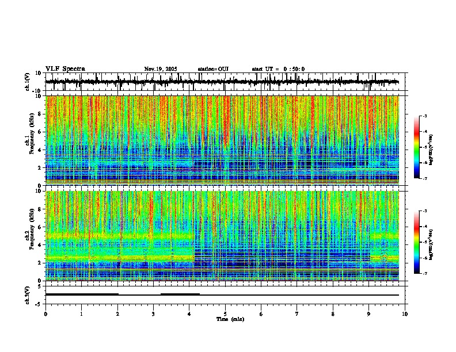Screen dimensions: 456x352
Task: Click time axis tick label "1"
Action: 81,314
